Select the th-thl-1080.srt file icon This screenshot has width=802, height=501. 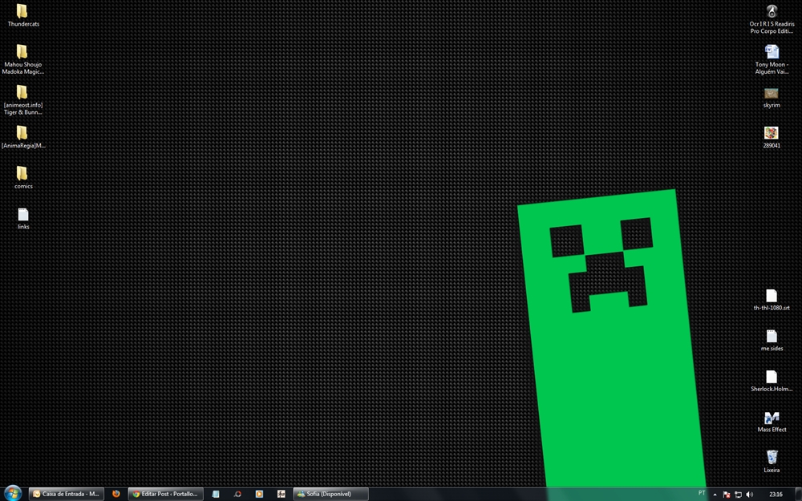point(772,296)
